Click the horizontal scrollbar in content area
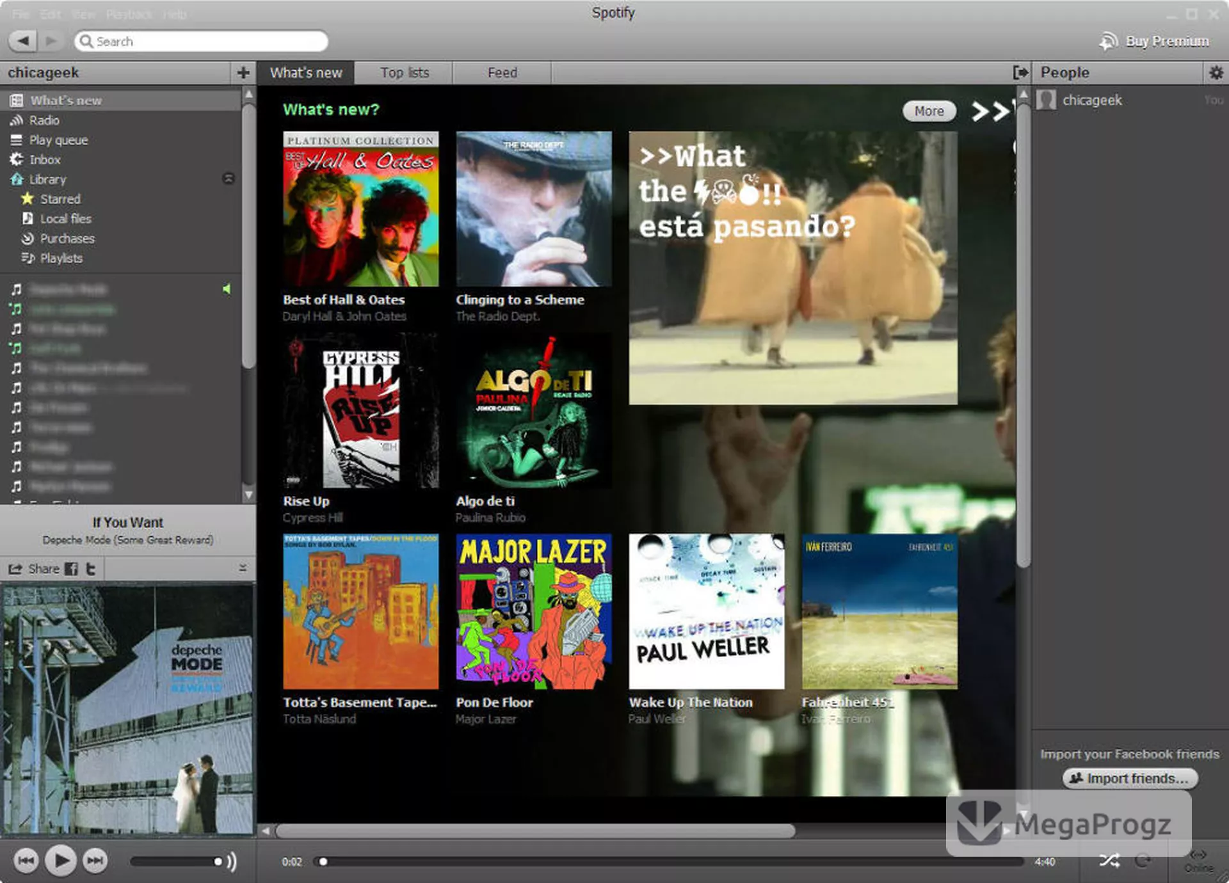Viewport: 1229px width, 883px height. [535, 831]
